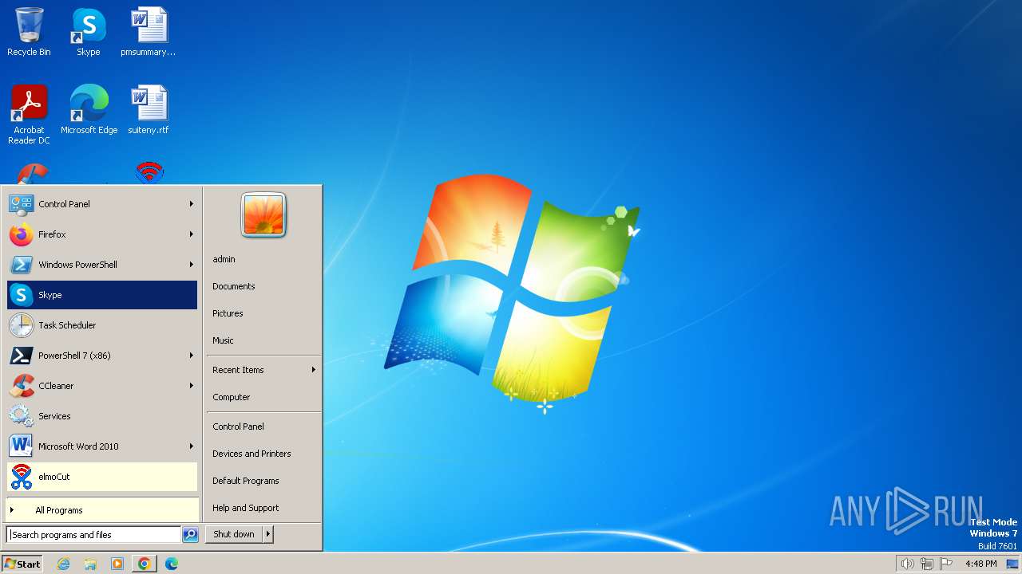Click the Action Center flag icon
1022x574 pixels.
coord(946,564)
